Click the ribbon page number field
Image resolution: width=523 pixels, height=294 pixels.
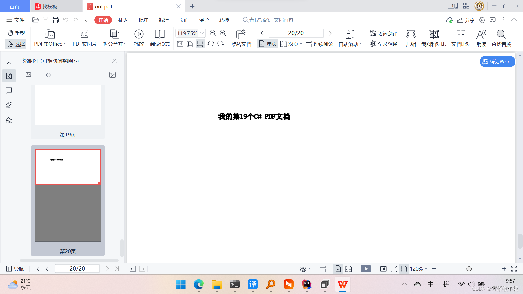tap(296, 33)
